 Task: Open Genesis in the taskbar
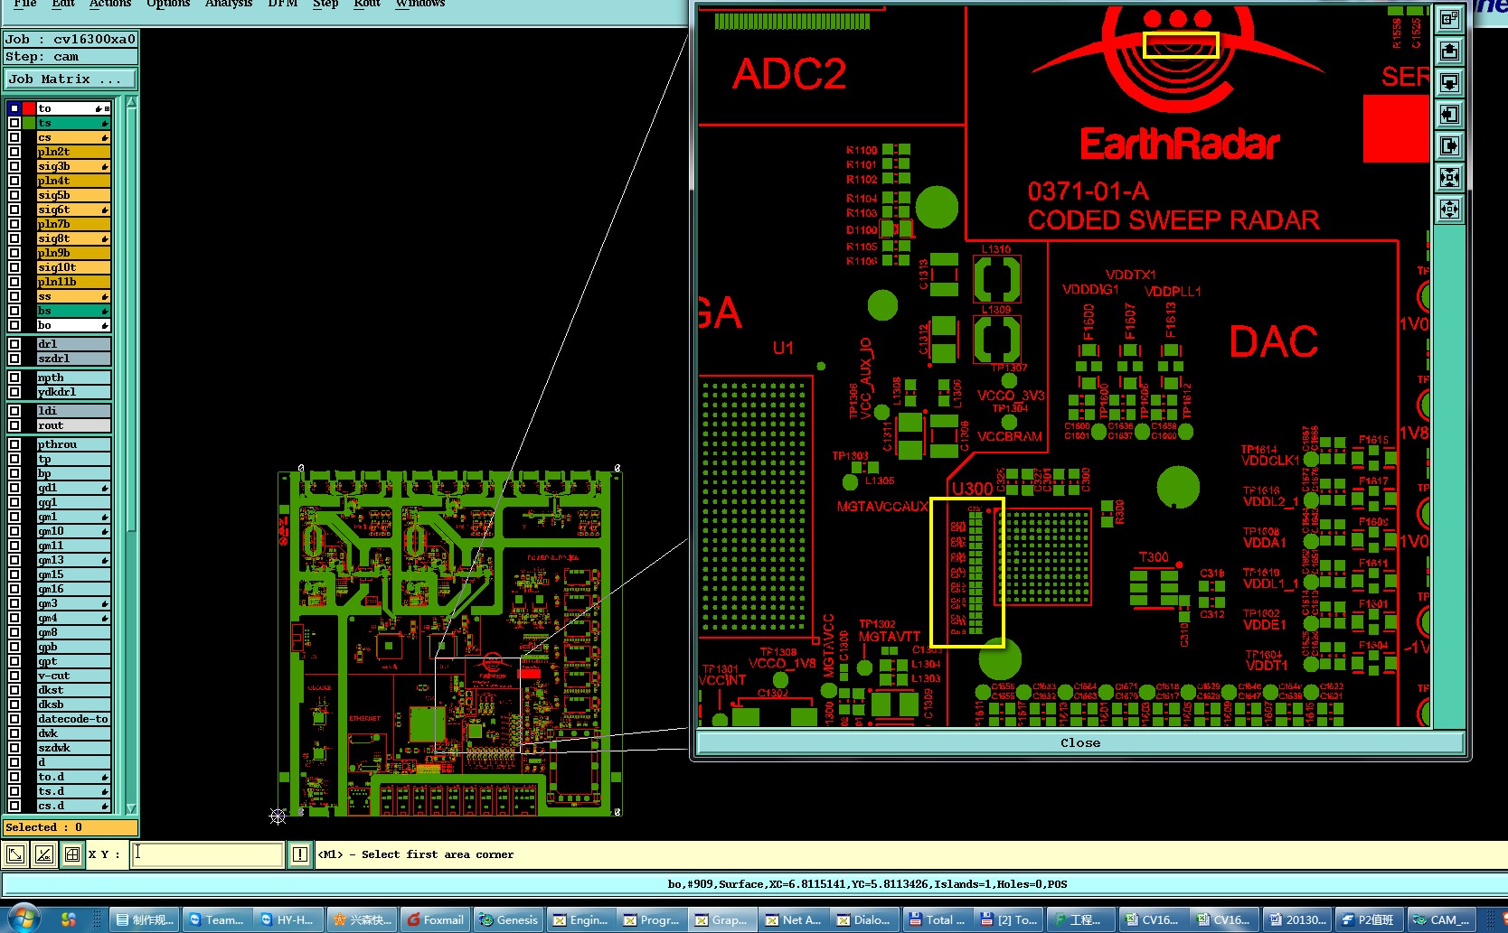point(508,919)
